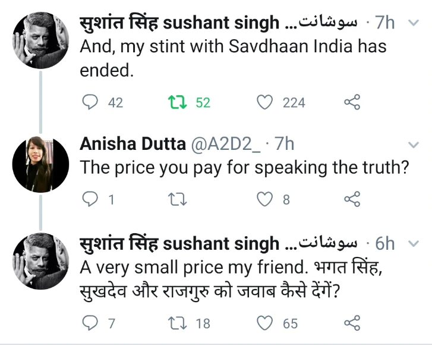Share the Savdhaan India stint tweet
432x345 pixels.
pos(352,102)
